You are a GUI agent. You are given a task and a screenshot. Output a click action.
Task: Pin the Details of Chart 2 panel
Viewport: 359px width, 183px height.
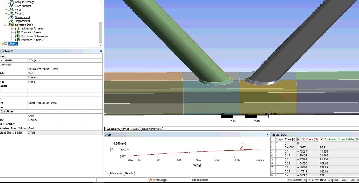[101, 52]
